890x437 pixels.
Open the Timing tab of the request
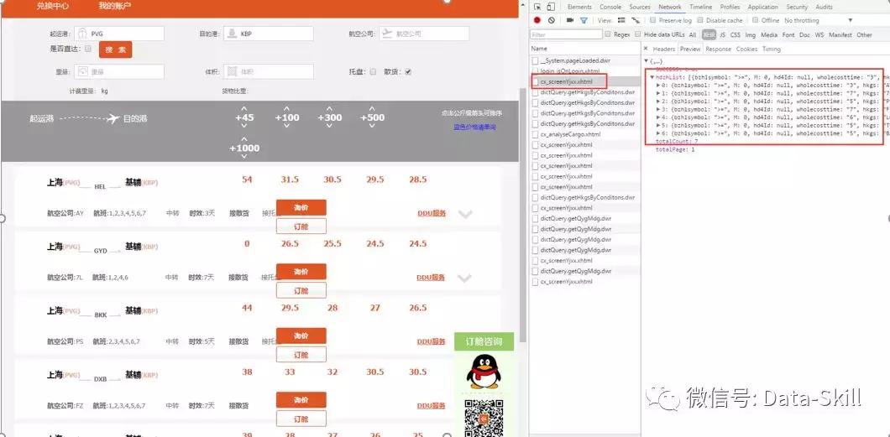(x=772, y=49)
